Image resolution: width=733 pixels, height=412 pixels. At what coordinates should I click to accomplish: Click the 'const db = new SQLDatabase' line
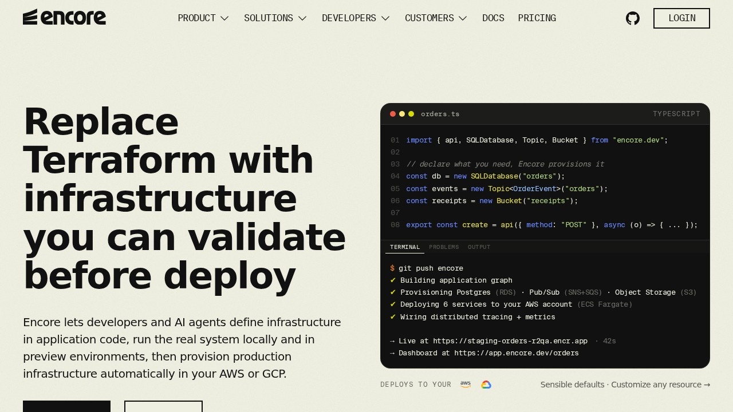tap(486, 176)
